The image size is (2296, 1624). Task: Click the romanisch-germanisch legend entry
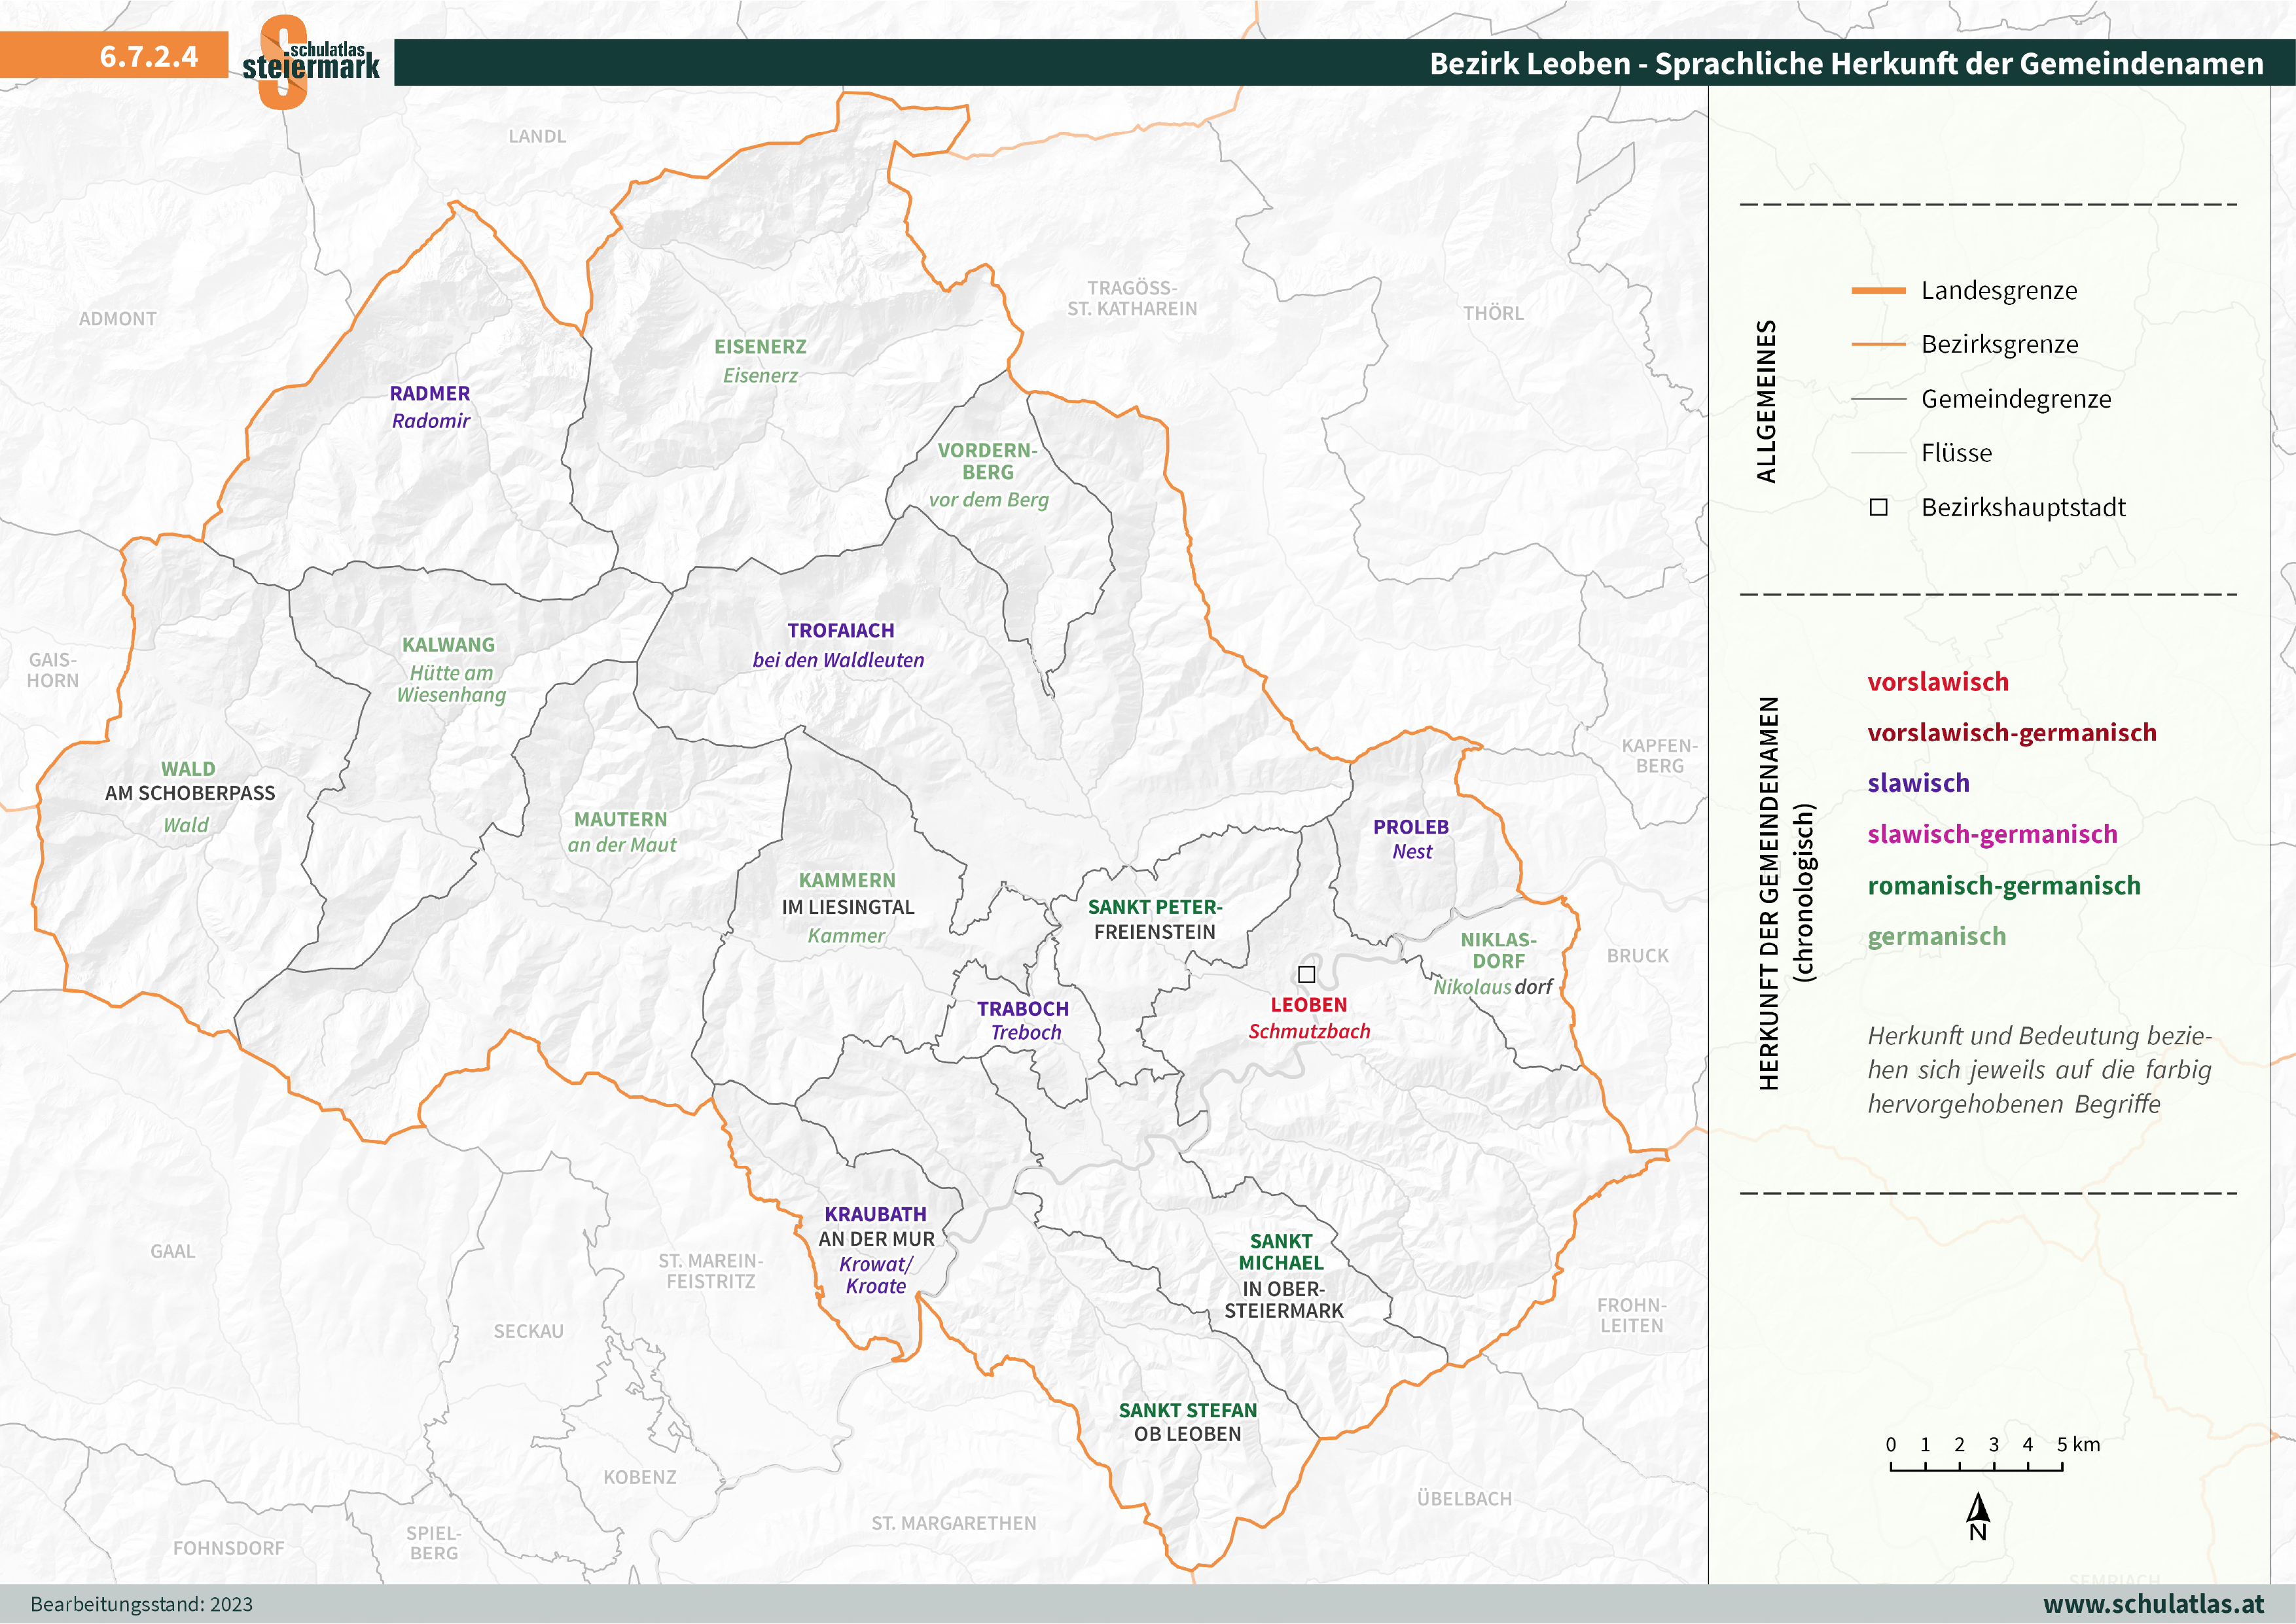click(x=2004, y=886)
